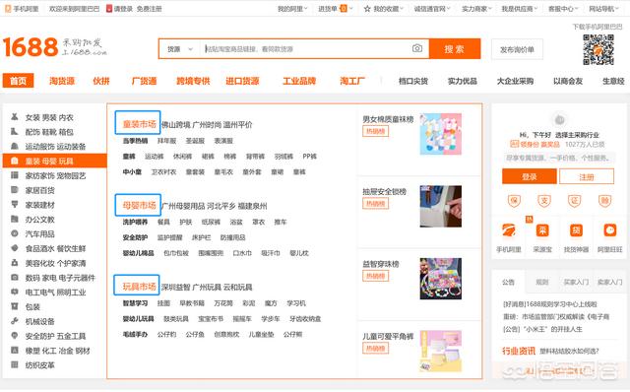Click the 女装 男装 内衣 category icon

15,117
